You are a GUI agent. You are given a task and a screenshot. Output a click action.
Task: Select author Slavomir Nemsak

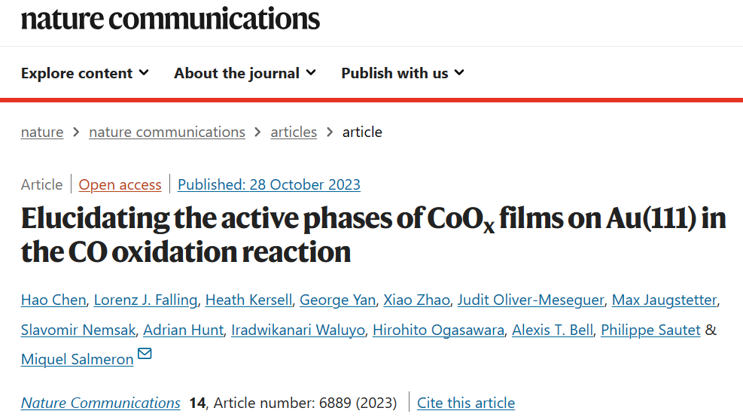[78, 330]
